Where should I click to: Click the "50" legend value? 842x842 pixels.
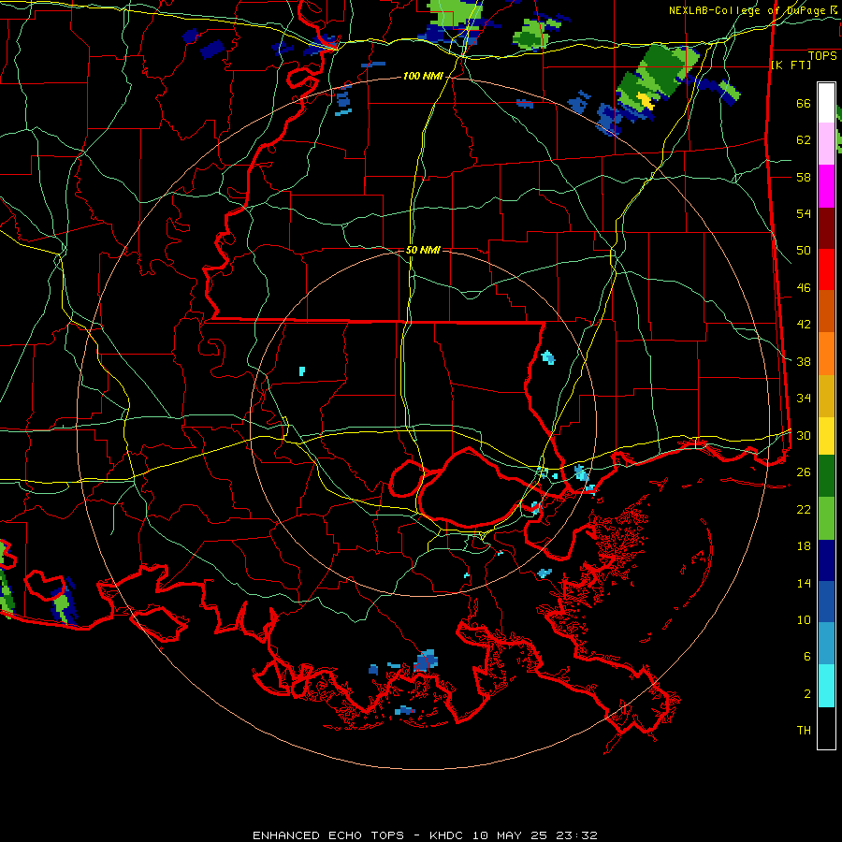(804, 251)
